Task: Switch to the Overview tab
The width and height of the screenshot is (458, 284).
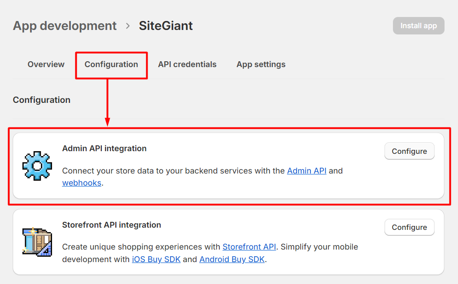Action: pos(46,64)
